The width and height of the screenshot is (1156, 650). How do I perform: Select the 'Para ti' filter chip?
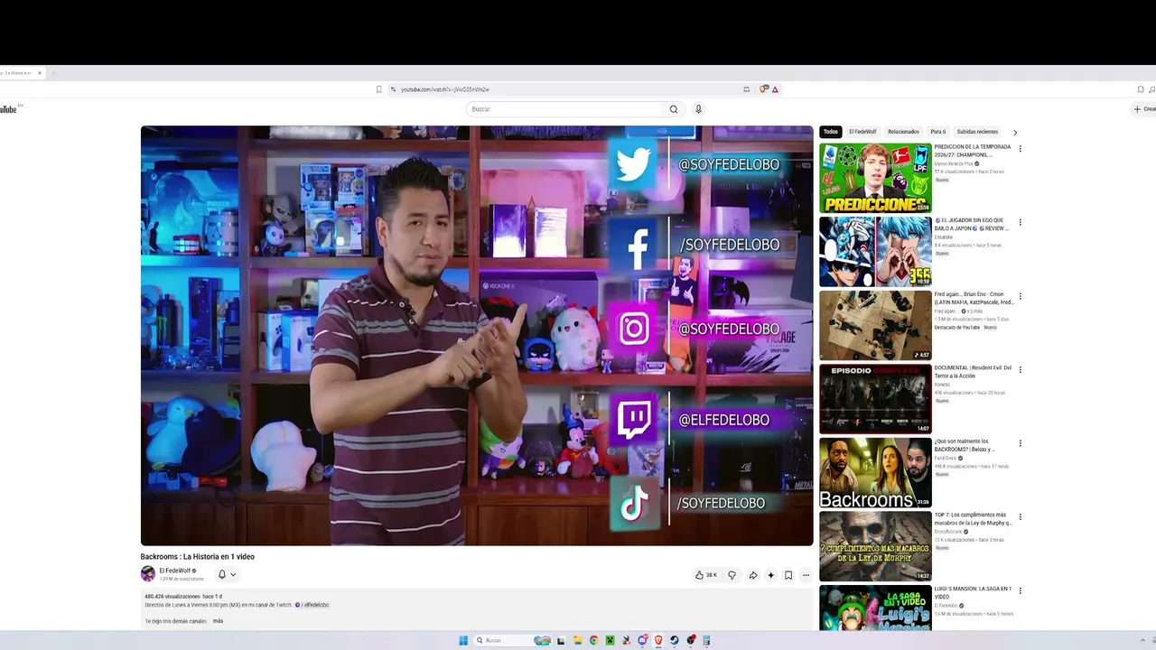pos(938,132)
